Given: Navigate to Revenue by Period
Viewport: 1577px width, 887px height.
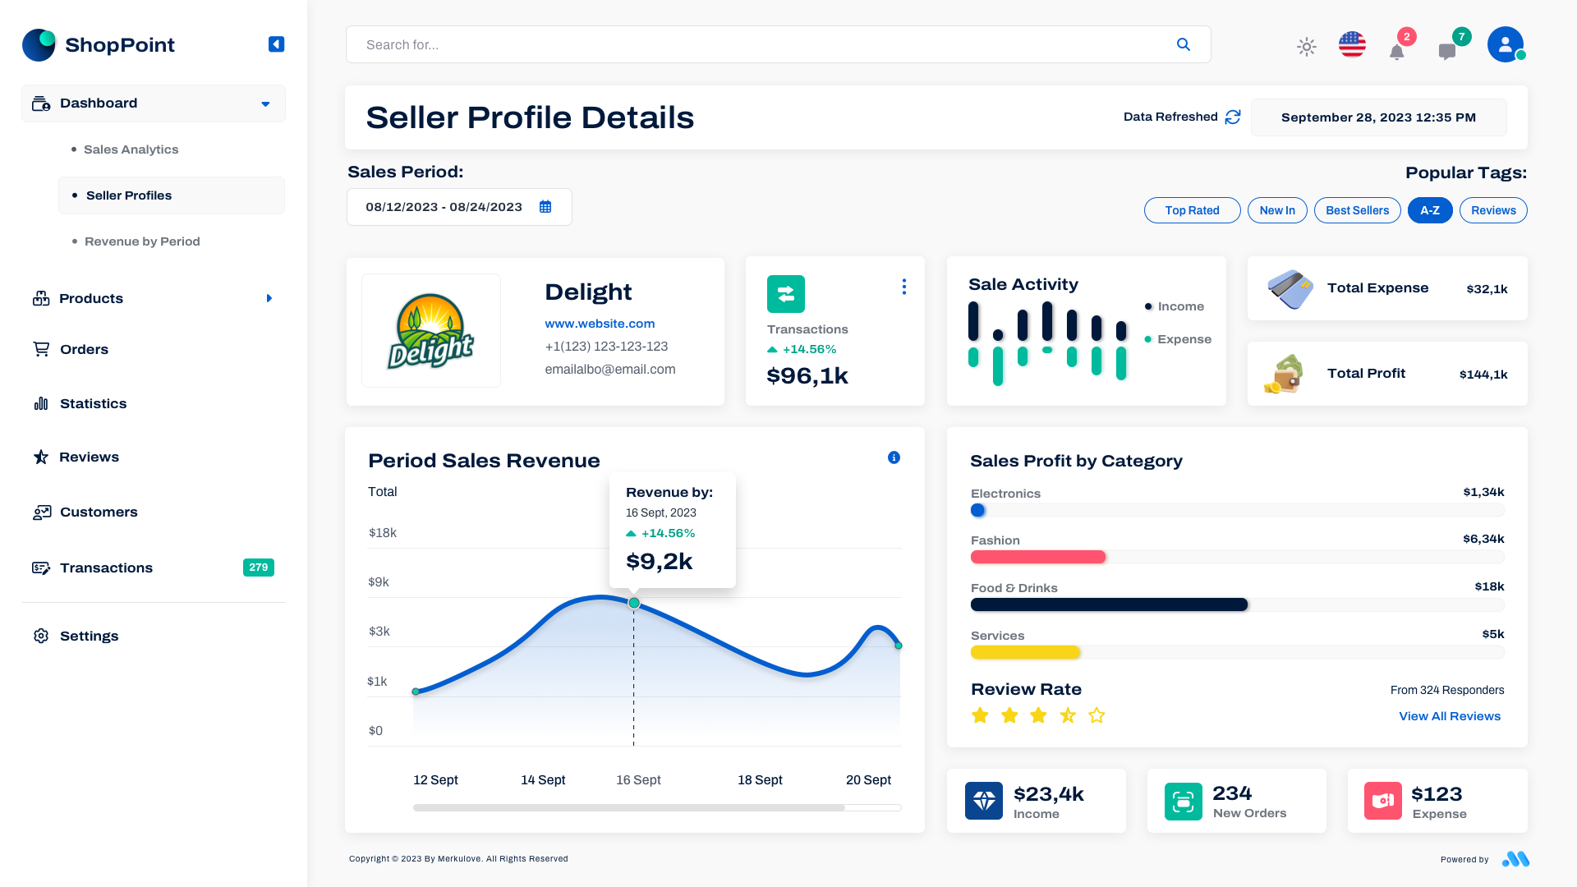Looking at the screenshot, I should [141, 241].
